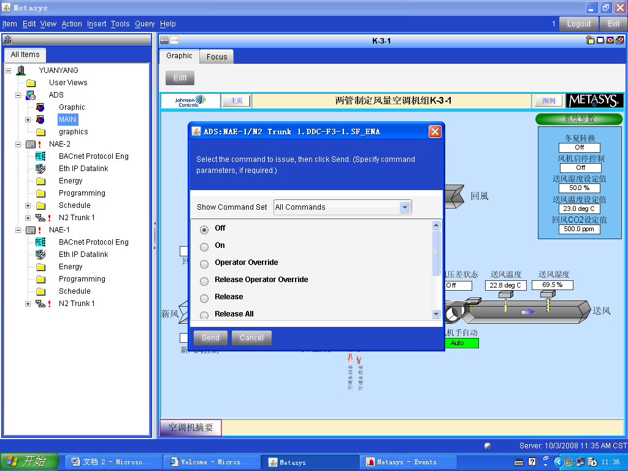Open the Action menu
The width and height of the screenshot is (628, 471).
[x=72, y=24]
